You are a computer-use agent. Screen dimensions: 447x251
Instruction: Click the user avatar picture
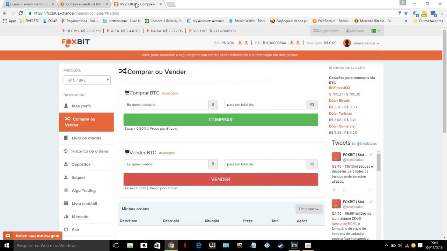point(347,43)
